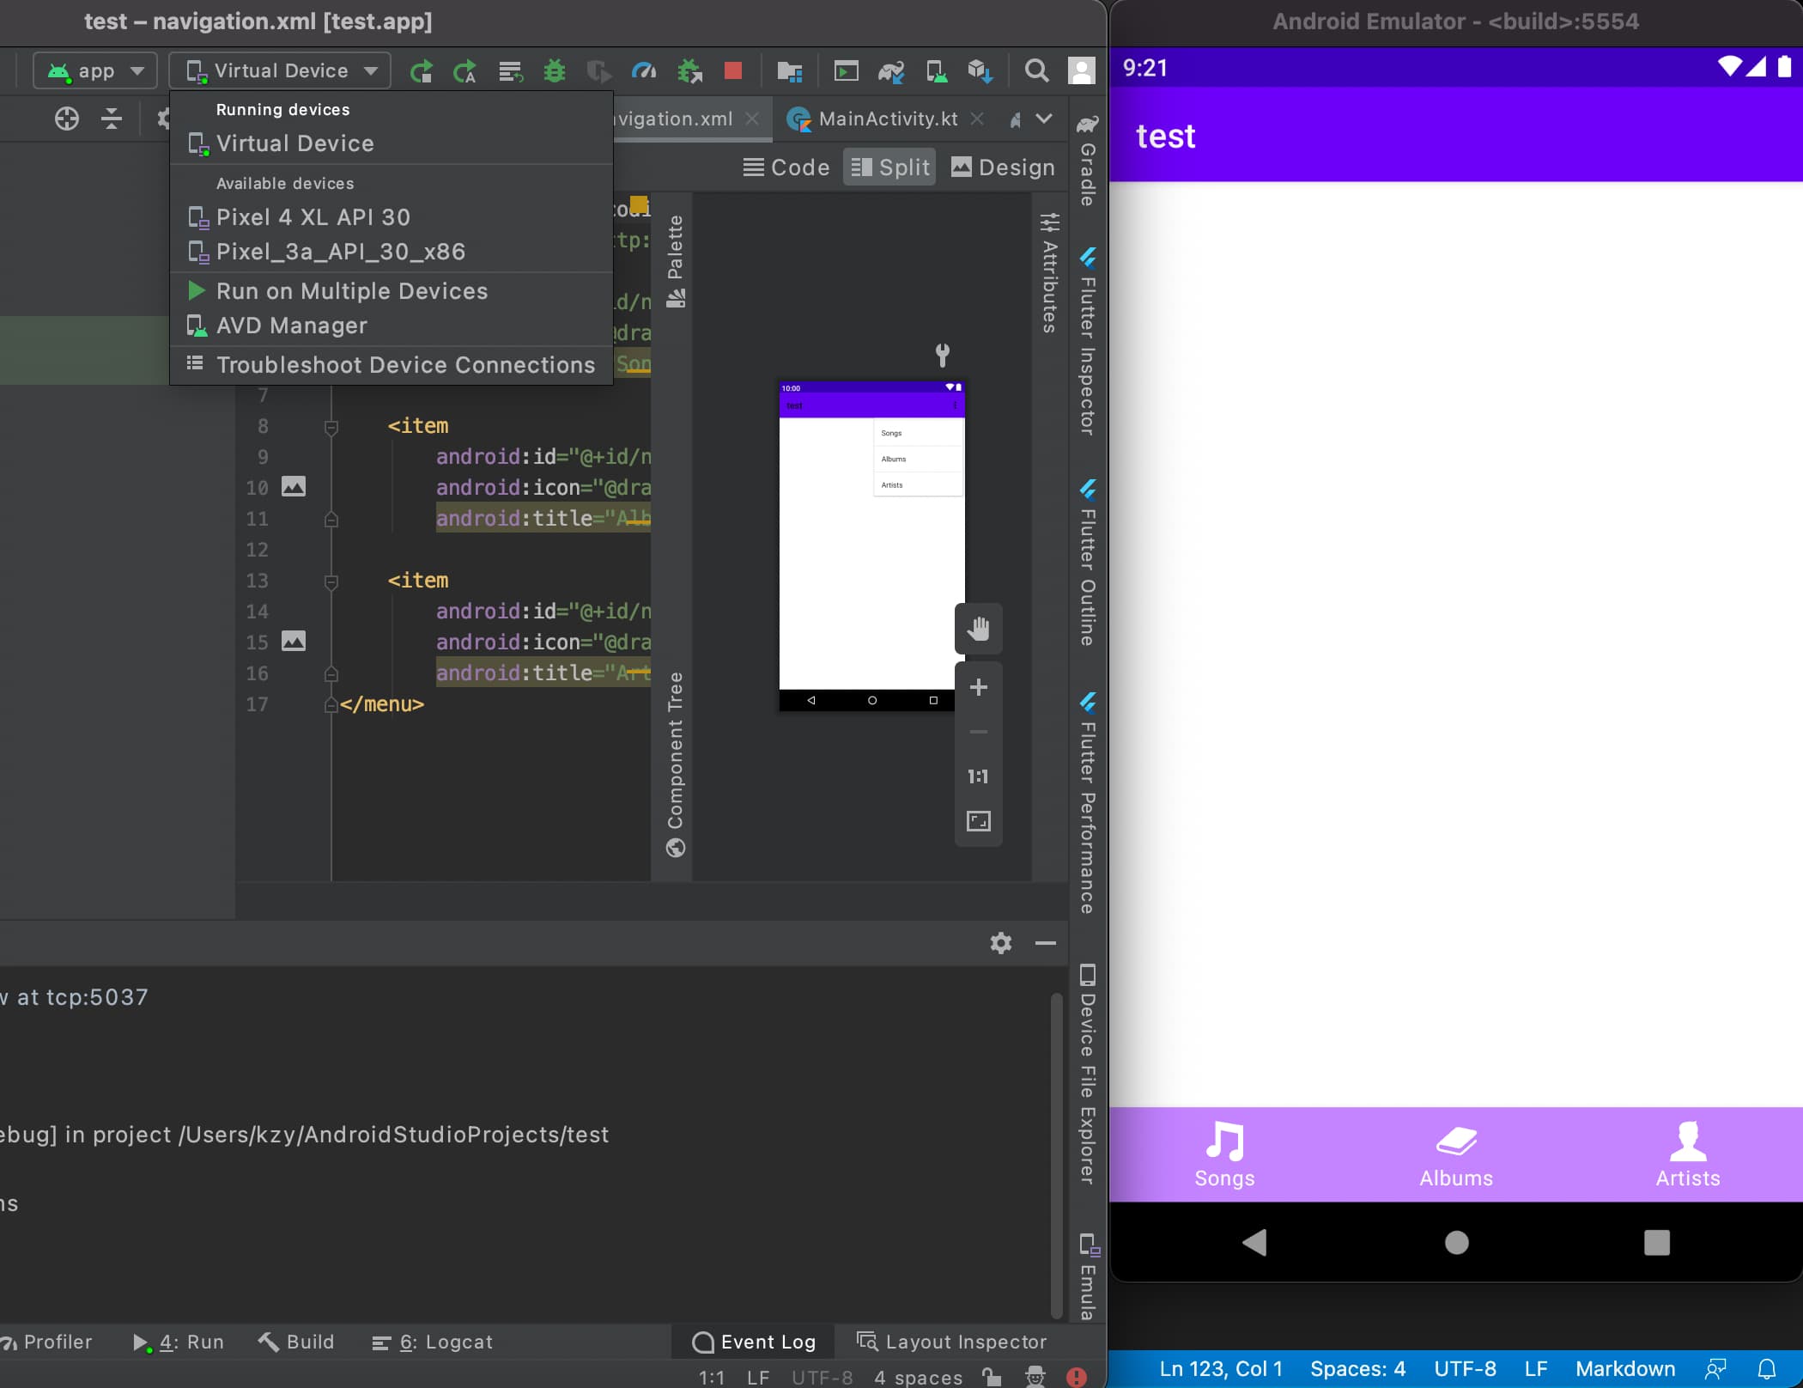The height and width of the screenshot is (1388, 1803).
Task: Select Pixel 4 XL API 30 device
Action: (392, 217)
